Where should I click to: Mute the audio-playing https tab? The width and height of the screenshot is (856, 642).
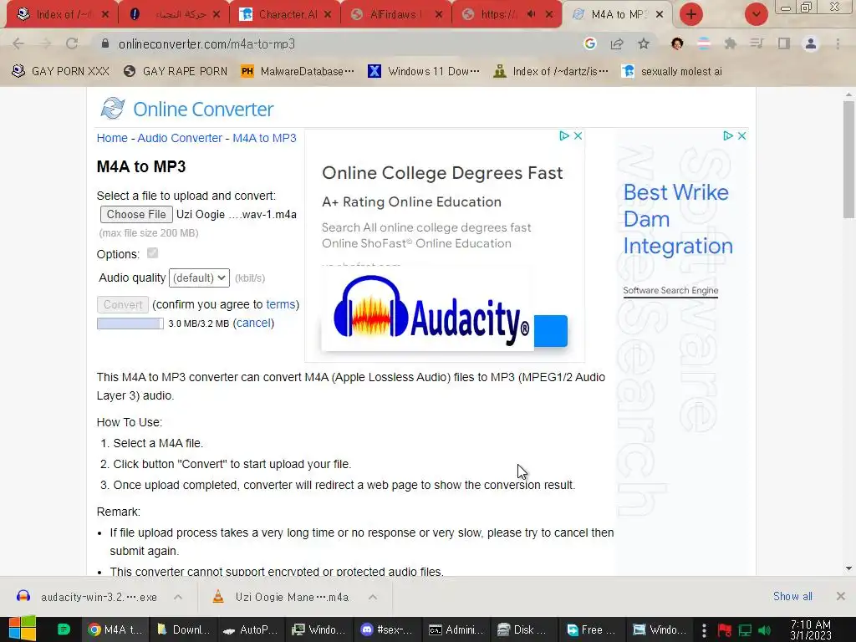pyautogui.click(x=531, y=14)
